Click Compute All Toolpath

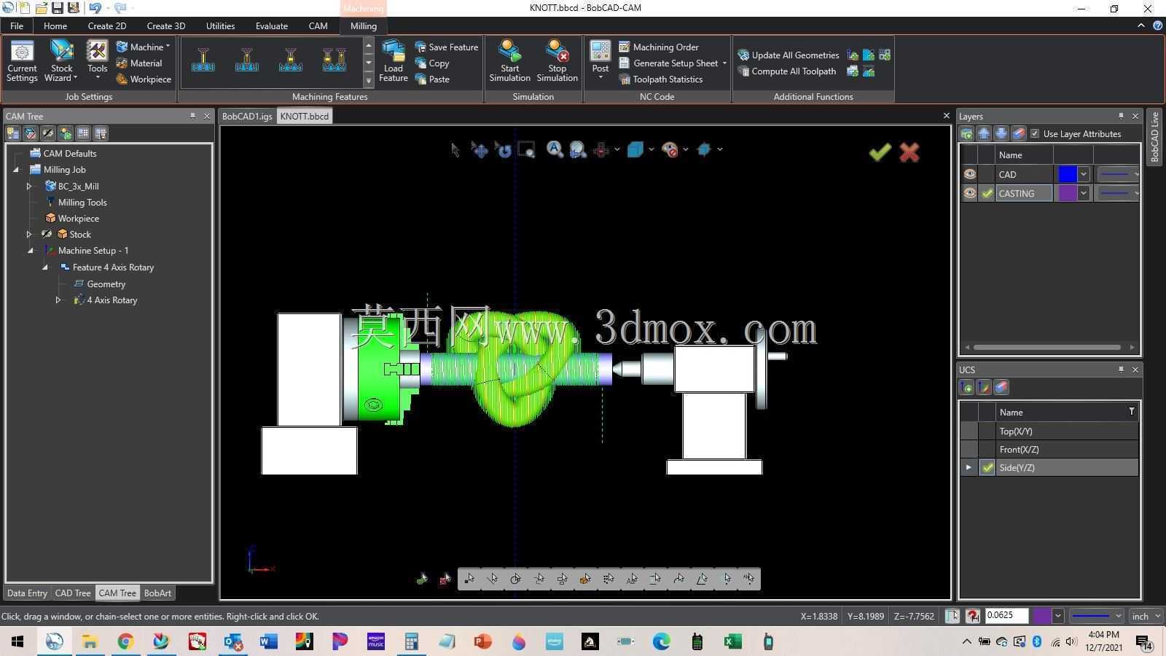(786, 71)
